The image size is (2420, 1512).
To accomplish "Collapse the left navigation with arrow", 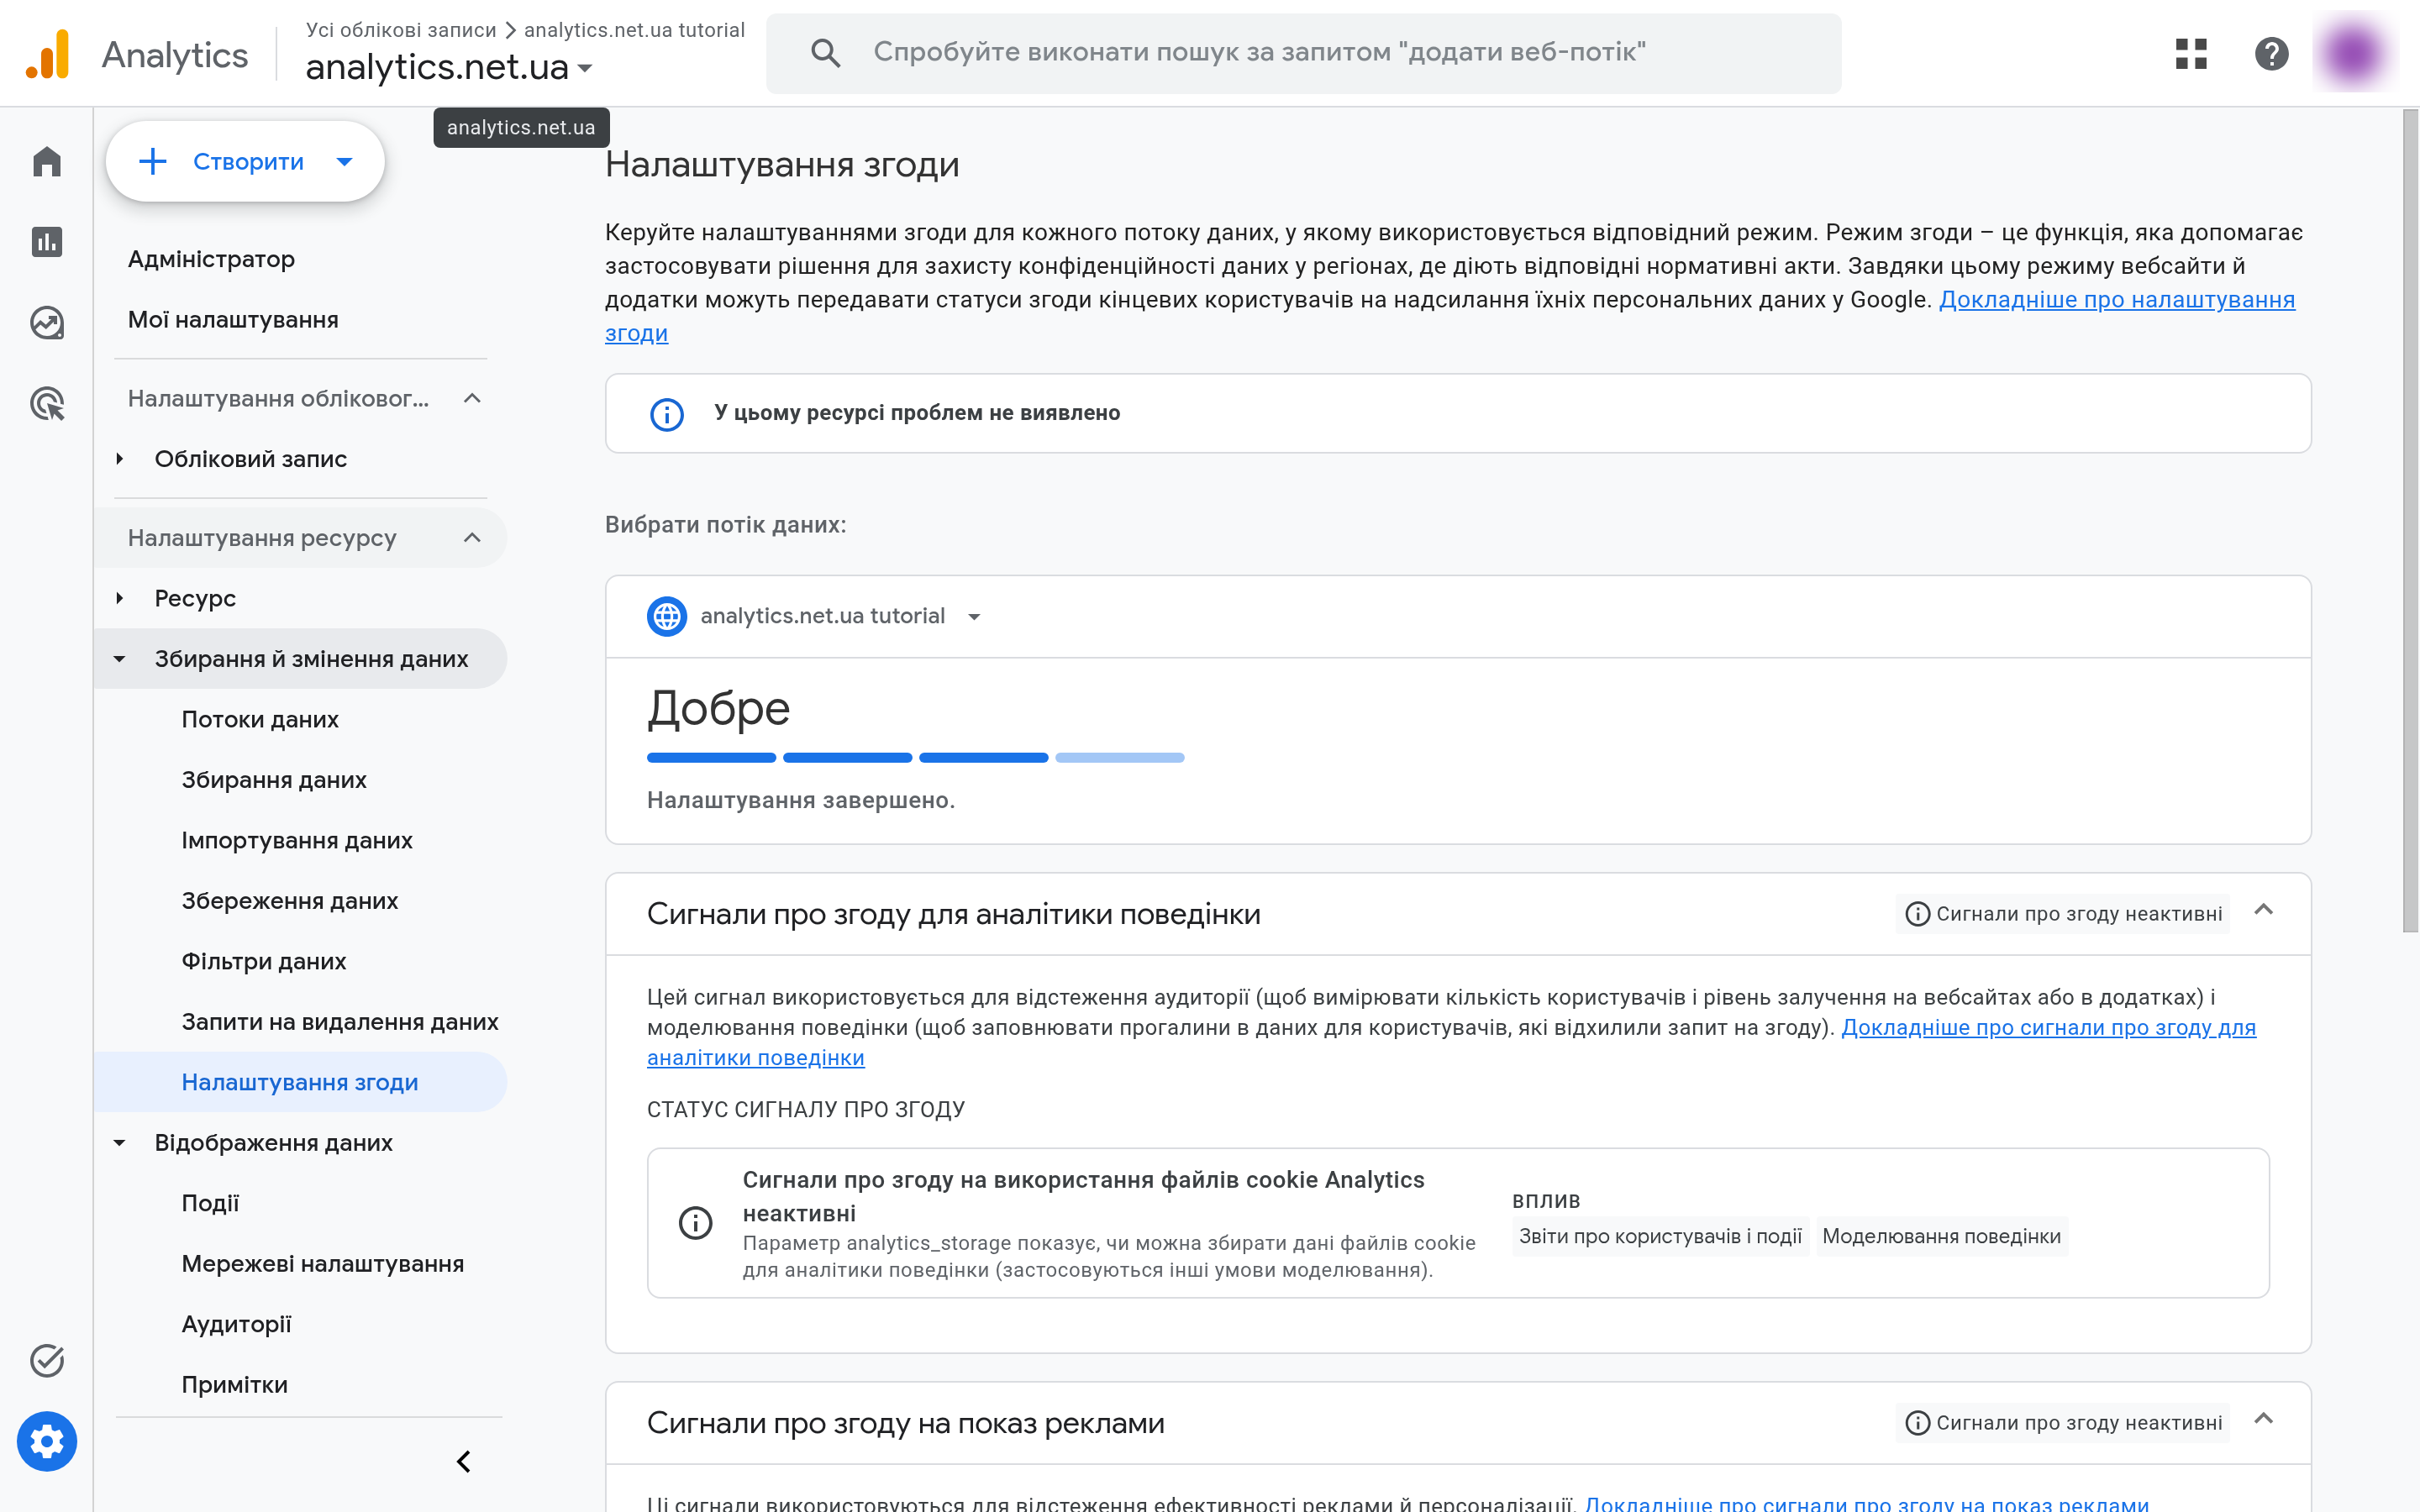I will point(463,1461).
